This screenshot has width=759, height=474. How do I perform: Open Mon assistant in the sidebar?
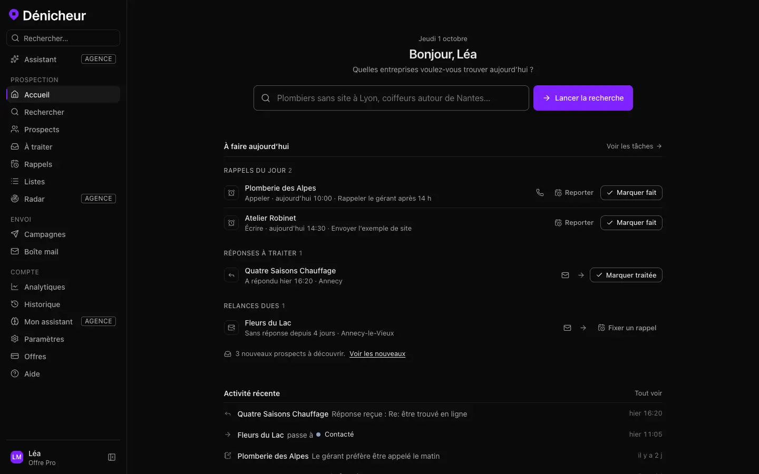click(x=63, y=322)
